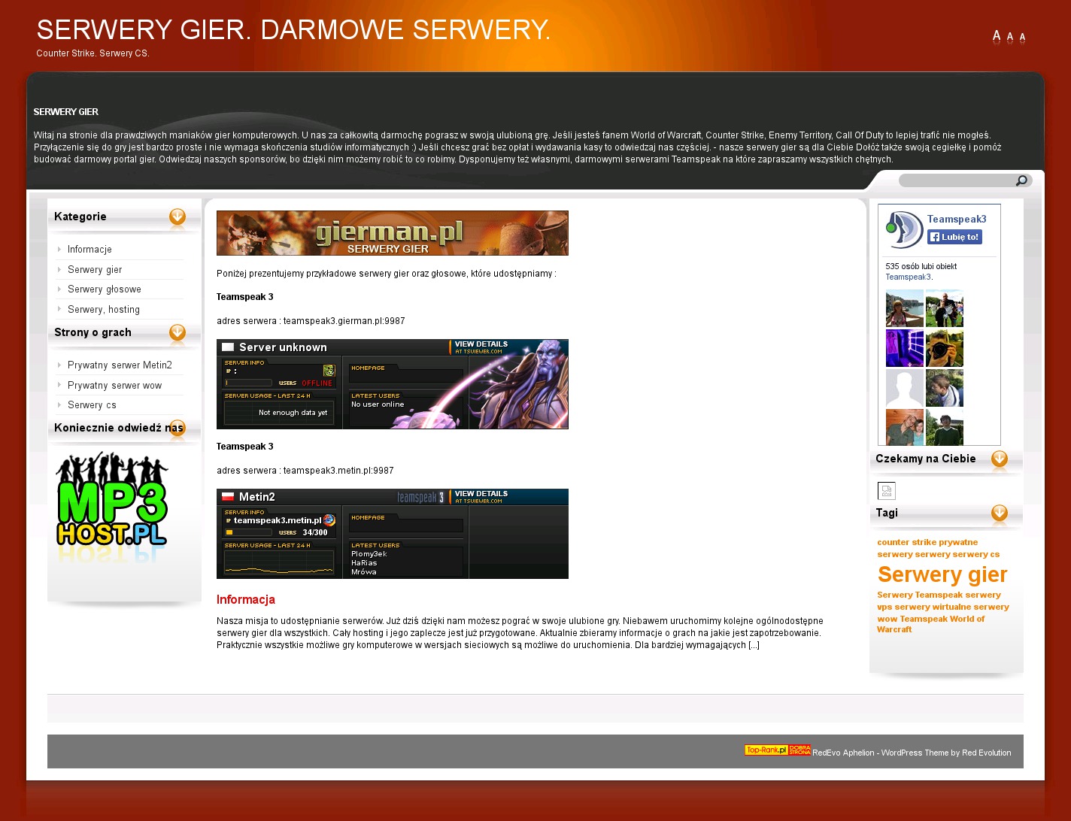
Task: Open the purple room profile photo
Action: (x=905, y=348)
